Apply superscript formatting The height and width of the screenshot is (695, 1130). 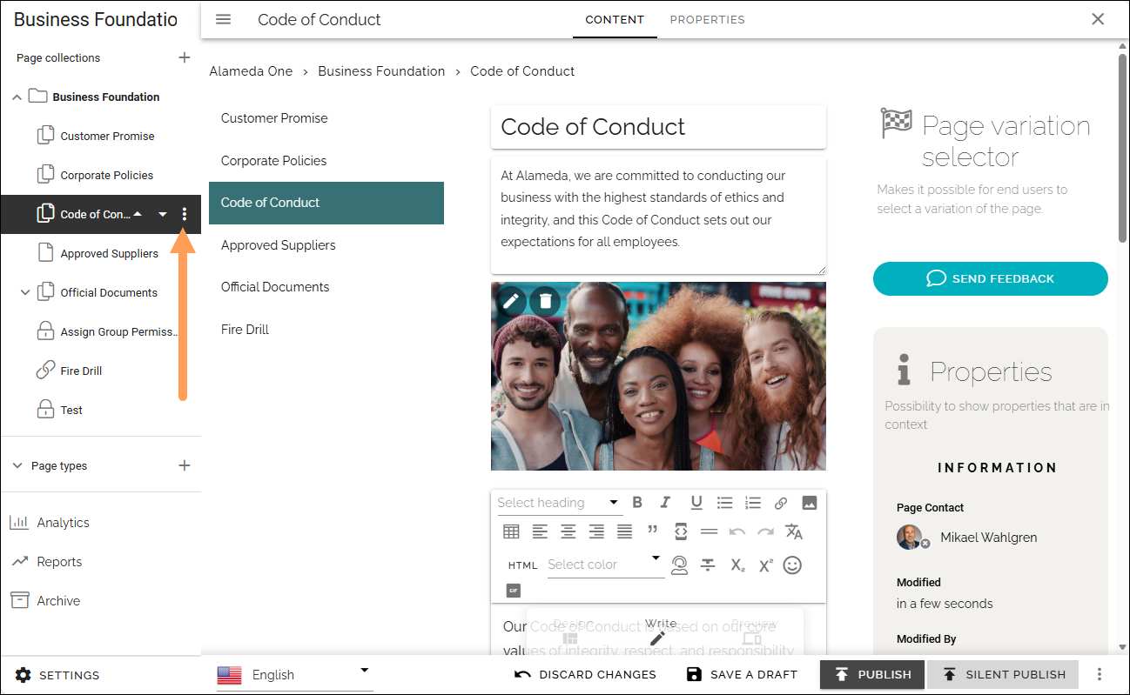click(x=766, y=565)
